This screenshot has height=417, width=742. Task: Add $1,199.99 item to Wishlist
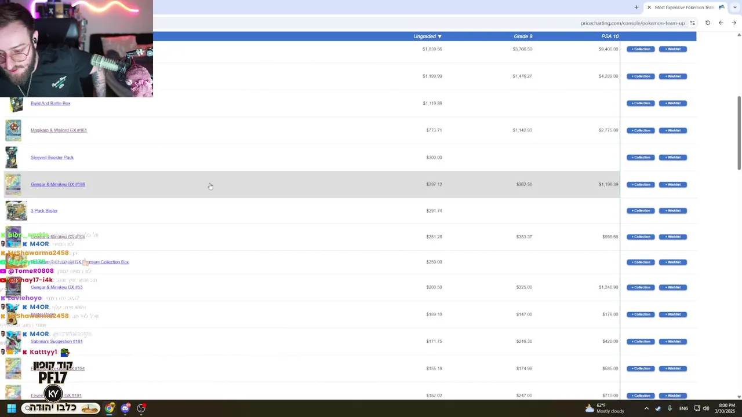[x=673, y=76]
